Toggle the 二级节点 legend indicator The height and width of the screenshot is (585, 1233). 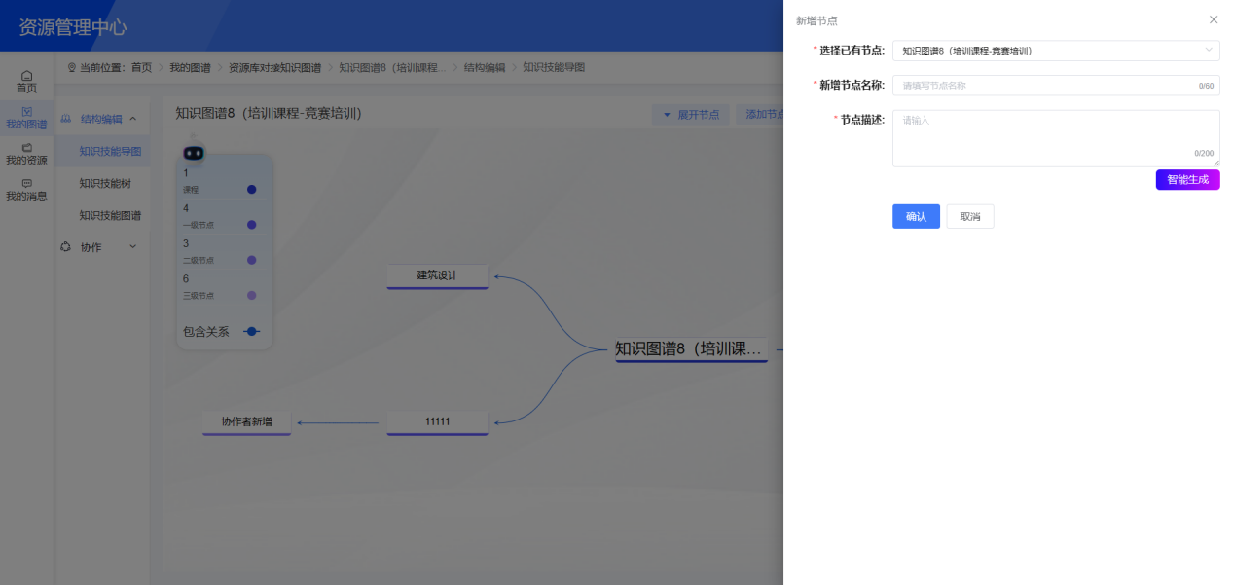[251, 259]
